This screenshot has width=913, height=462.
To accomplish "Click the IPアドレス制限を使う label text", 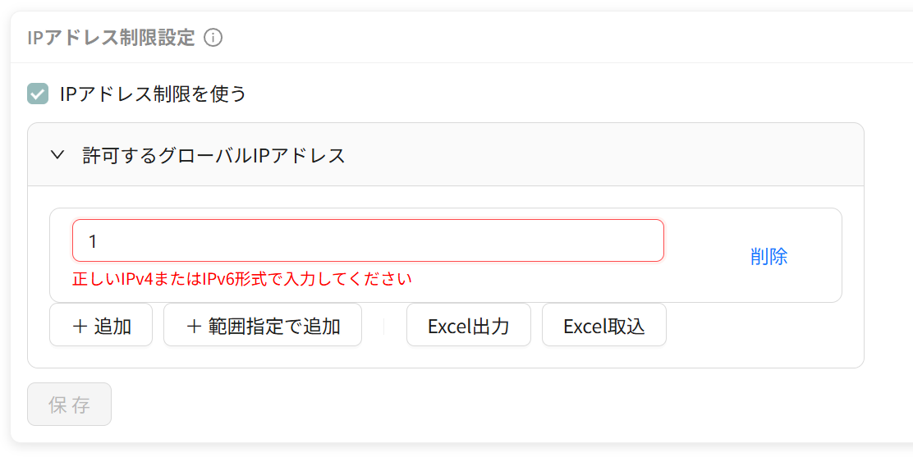I will (x=154, y=94).
